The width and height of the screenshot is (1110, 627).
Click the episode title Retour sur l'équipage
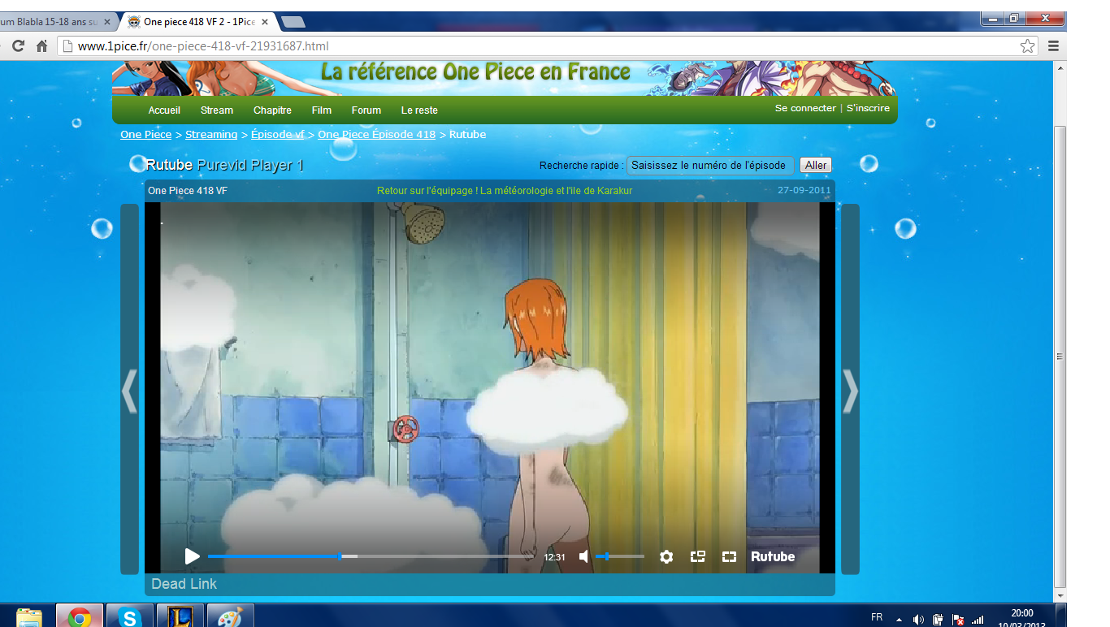(x=505, y=191)
